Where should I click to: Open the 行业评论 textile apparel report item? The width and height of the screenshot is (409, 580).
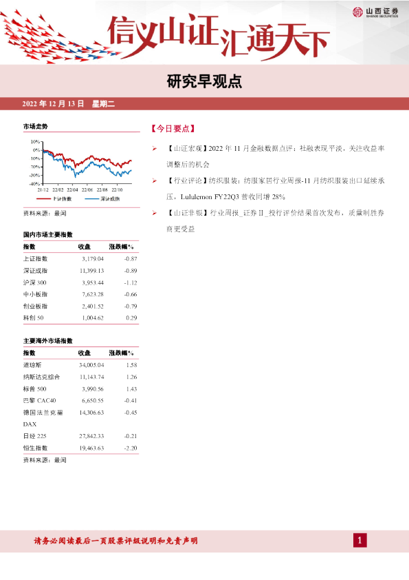point(275,189)
